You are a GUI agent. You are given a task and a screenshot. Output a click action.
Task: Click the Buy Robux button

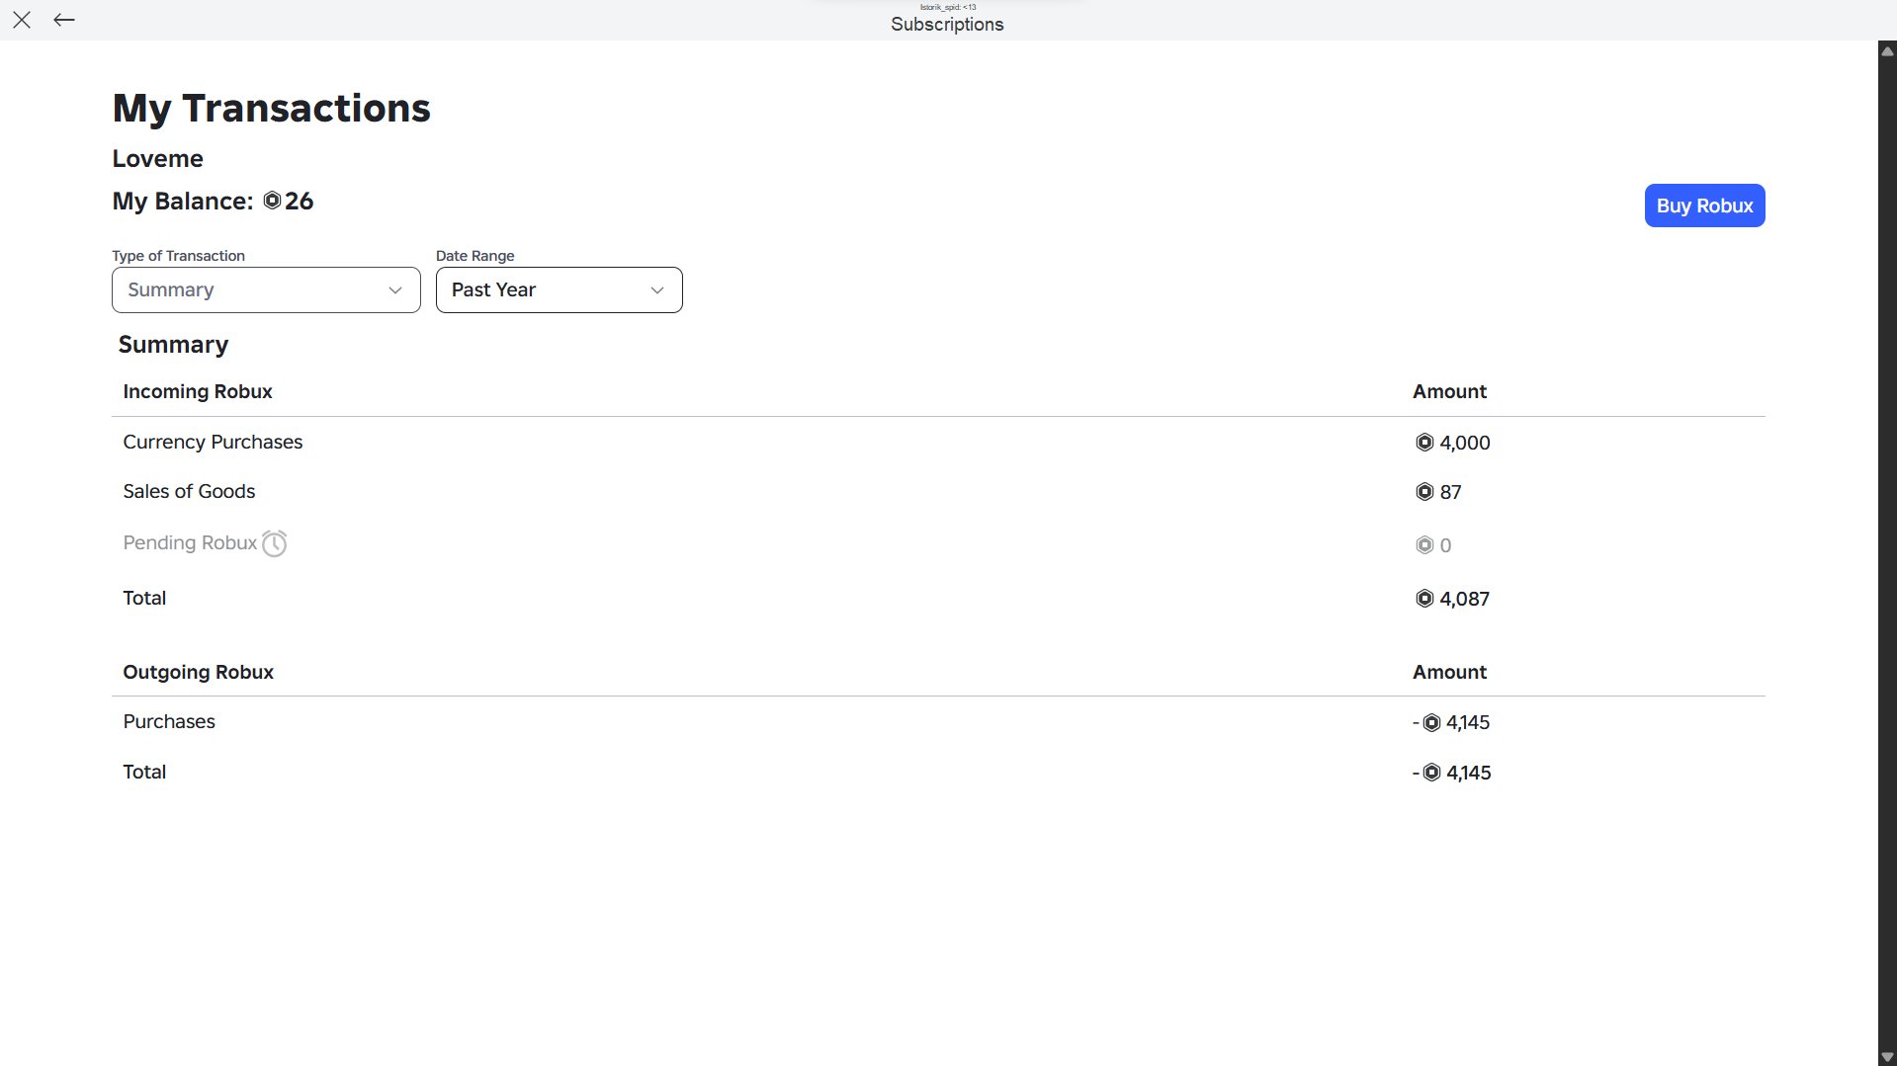(1704, 205)
